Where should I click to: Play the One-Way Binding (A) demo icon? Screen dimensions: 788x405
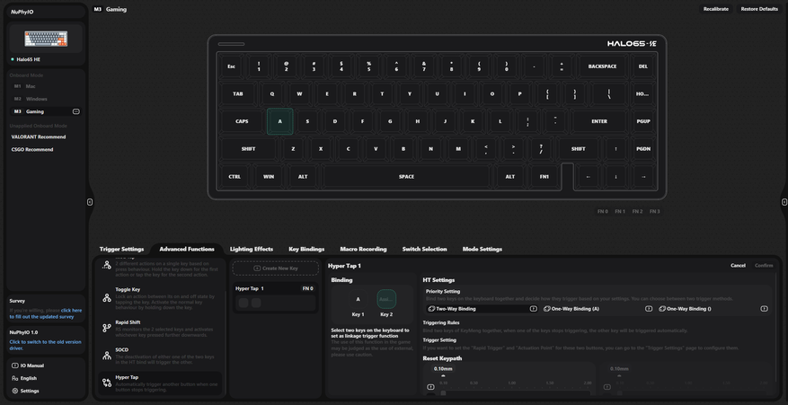point(649,309)
